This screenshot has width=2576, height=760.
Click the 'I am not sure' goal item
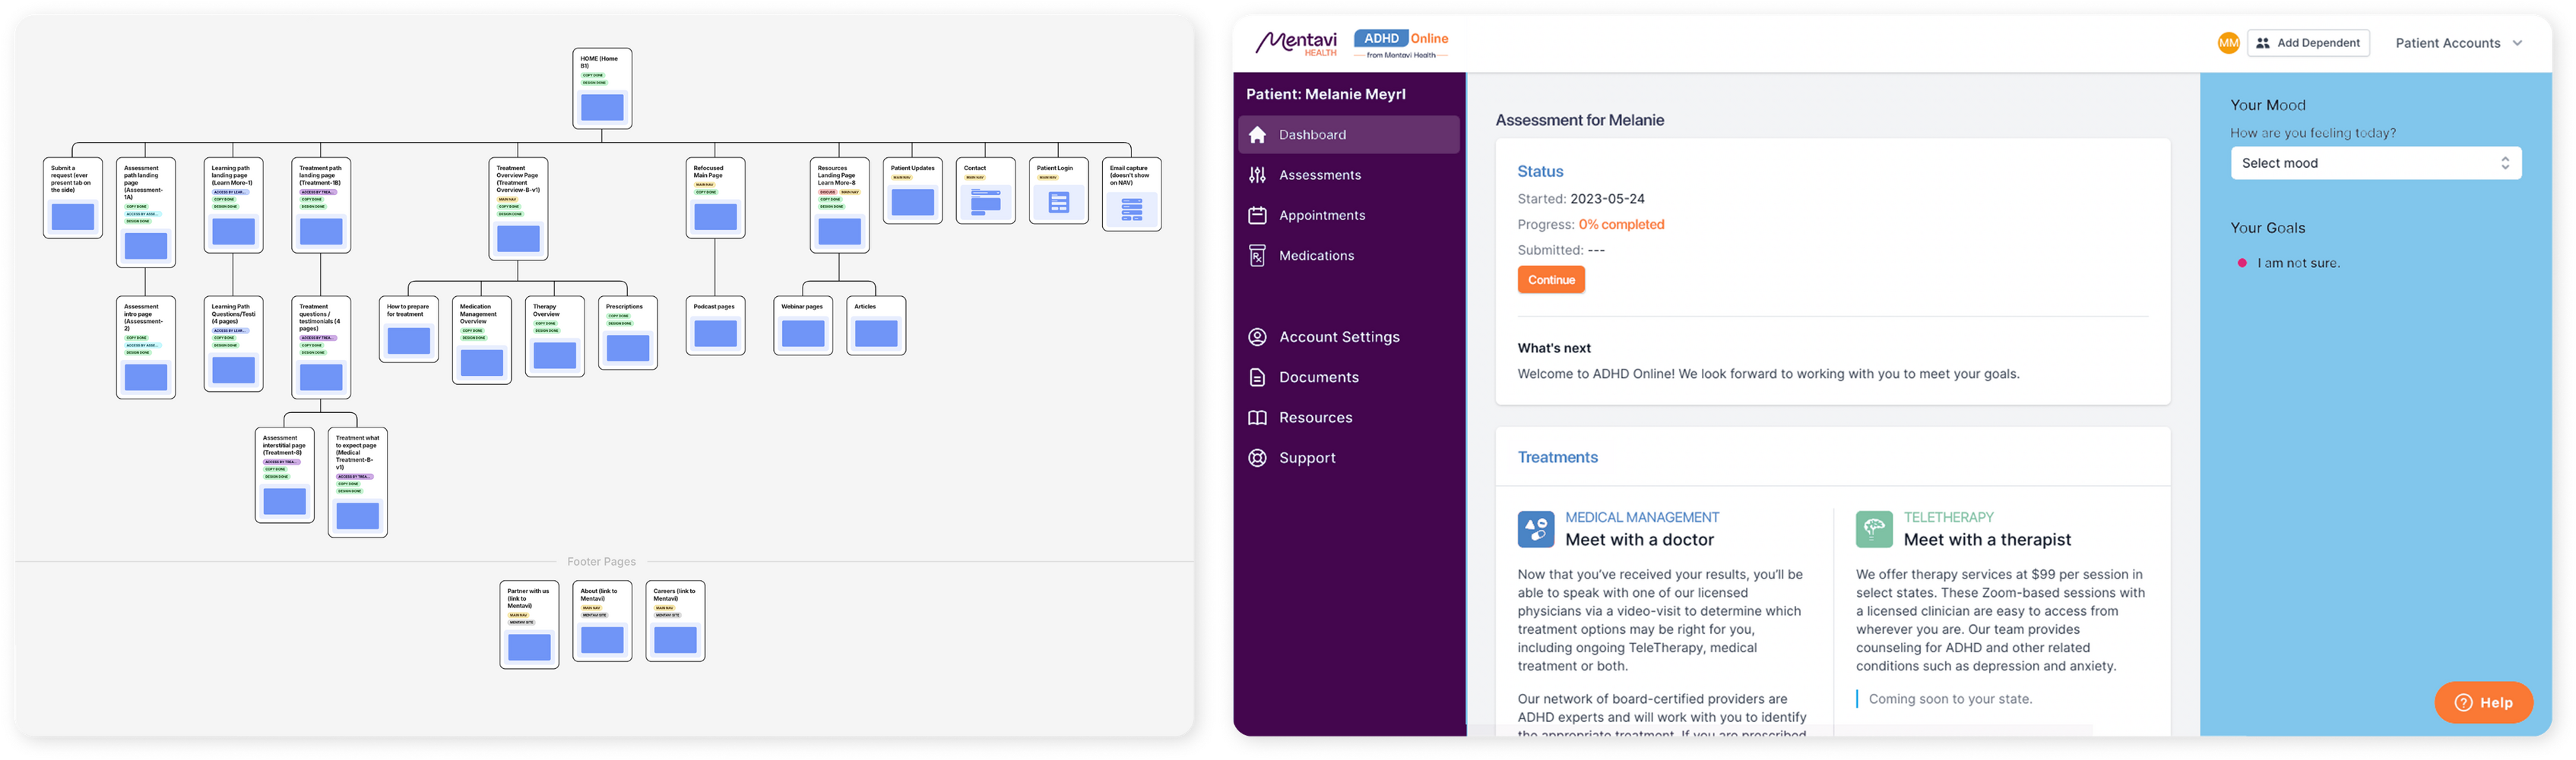coord(2298,263)
